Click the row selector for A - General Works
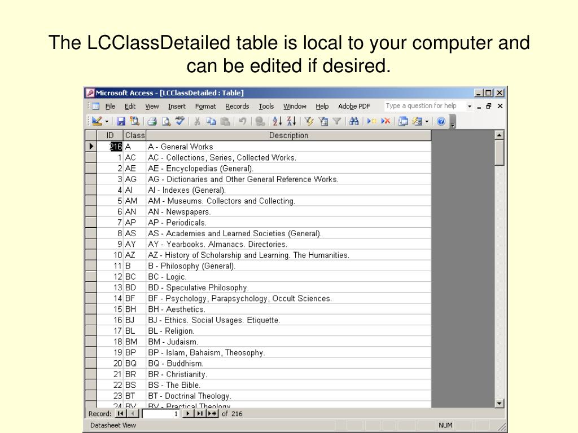This screenshot has width=578, height=433. [x=91, y=146]
